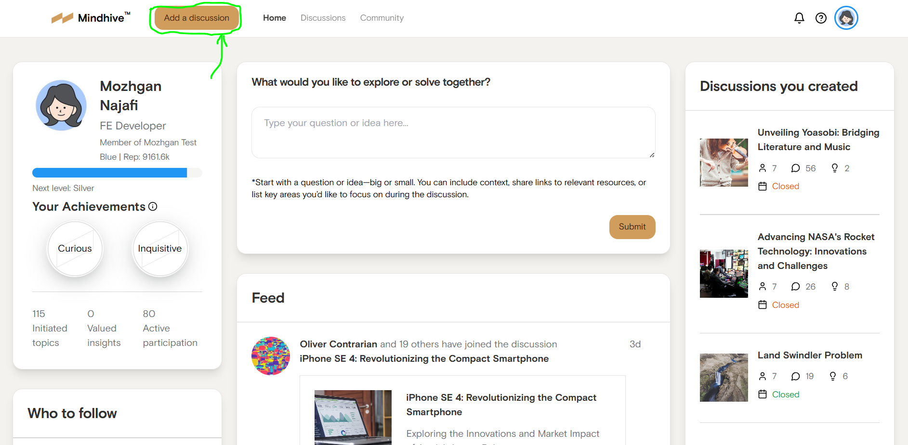Click the Land Swindler Problem thumbnail
Viewport: 908px width, 445px height.
tap(724, 378)
